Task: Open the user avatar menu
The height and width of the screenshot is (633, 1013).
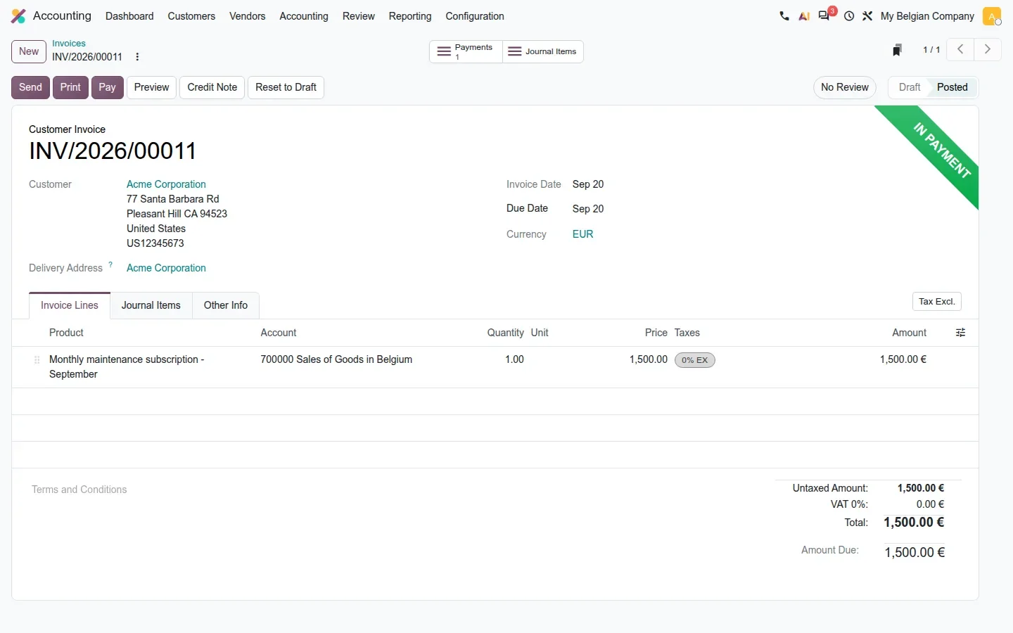Action: point(992,16)
